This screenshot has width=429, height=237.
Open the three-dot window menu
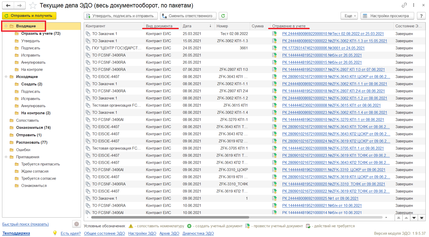click(414, 5)
